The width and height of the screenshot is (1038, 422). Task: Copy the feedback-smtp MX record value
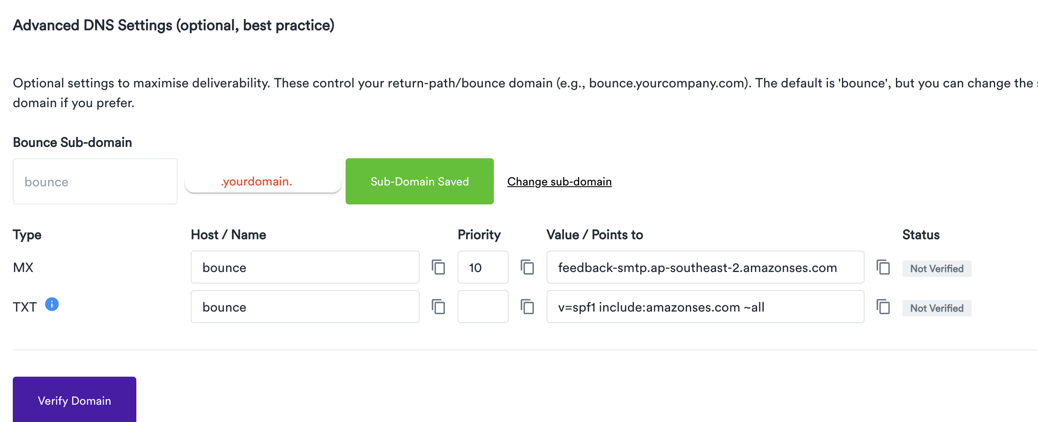[x=883, y=267]
